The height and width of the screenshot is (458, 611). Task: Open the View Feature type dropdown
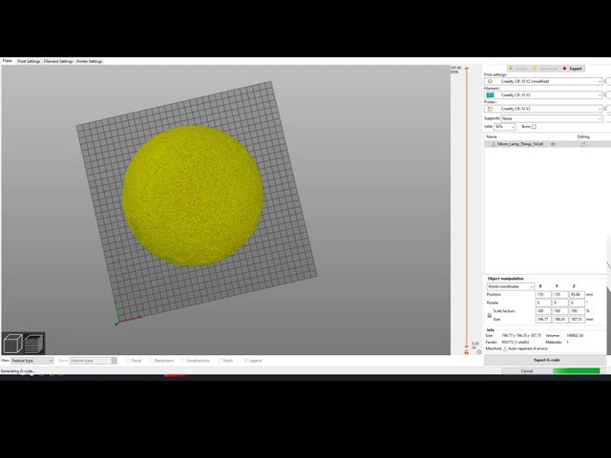click(x=32, y=361)
